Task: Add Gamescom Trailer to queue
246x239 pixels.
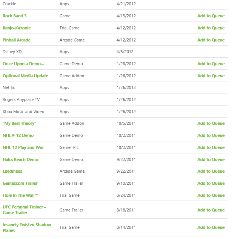Action: click(x=211, y=183)
